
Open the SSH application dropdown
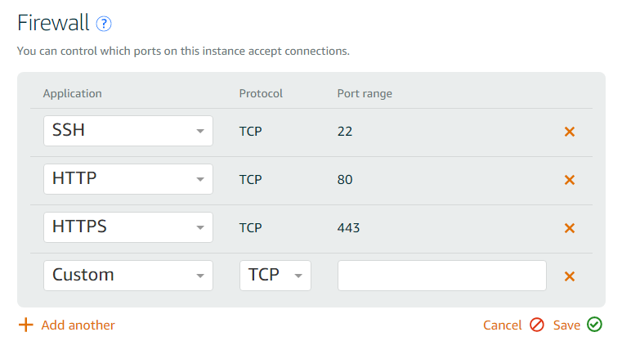pos(128,131)
